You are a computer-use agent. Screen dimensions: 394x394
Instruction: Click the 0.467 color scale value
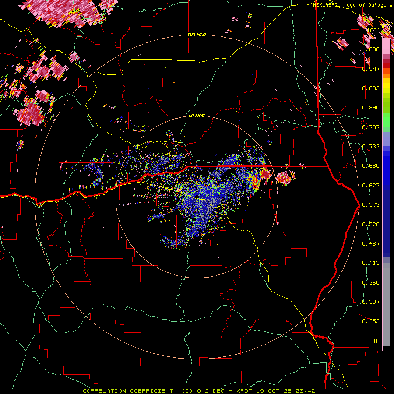coord(371,244)
